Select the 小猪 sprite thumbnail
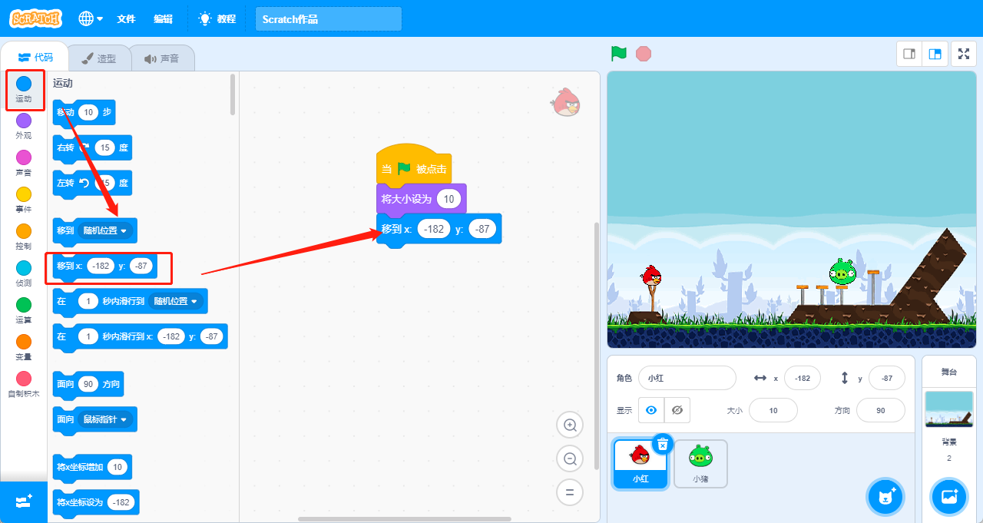This screenshot has width=983, height=523. (700, 463)
